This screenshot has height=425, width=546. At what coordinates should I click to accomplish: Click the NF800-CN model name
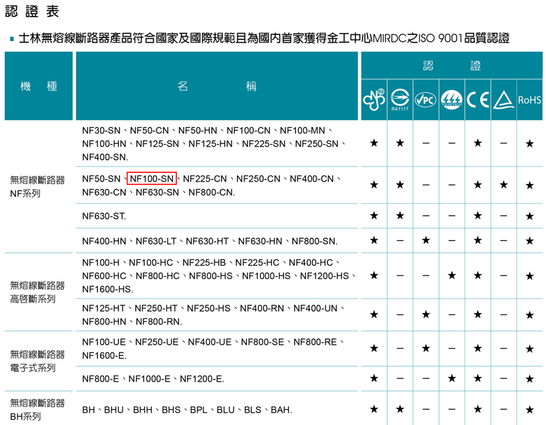pos(212,192)
